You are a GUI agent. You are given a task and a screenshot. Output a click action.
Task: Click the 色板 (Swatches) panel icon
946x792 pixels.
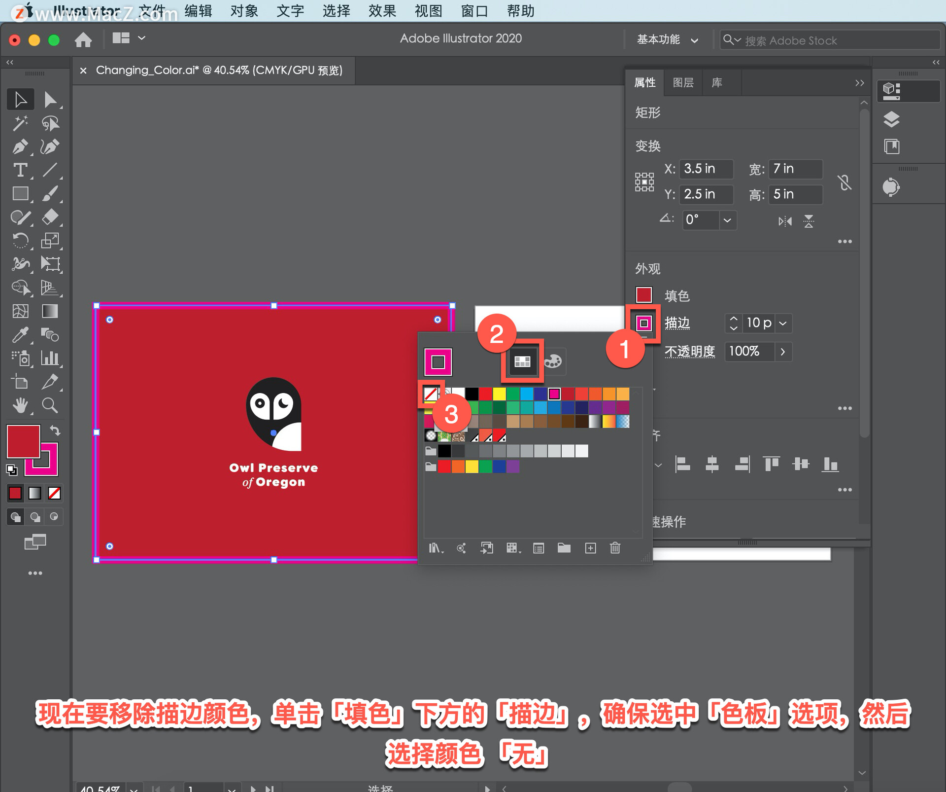(x=520, y=362)
